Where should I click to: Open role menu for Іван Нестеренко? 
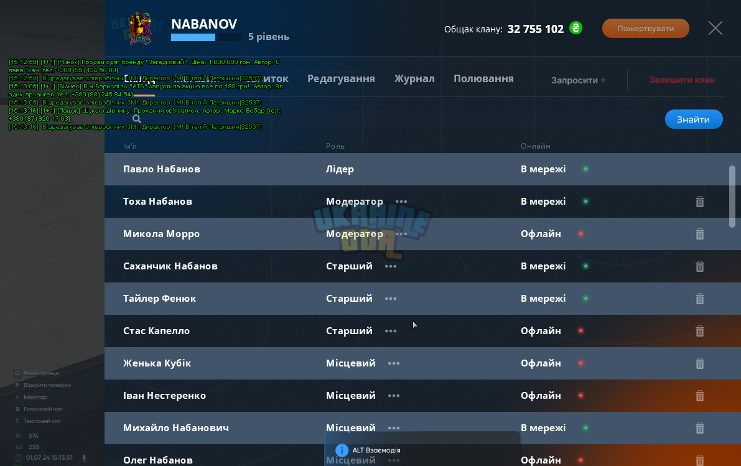[394, 396]
